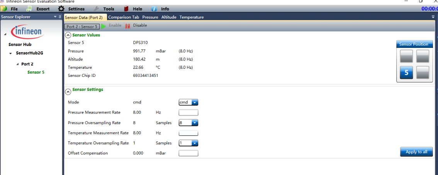Pin the Sensor Explorer panel
Image resolution: width=438 pixels, height=175 pixels.
point(60,17)
